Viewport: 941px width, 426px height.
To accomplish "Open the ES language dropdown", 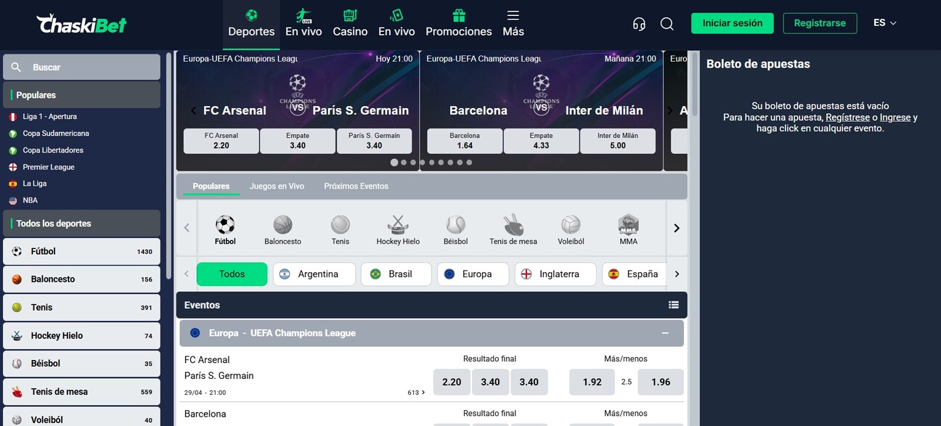I will [885, 23].
